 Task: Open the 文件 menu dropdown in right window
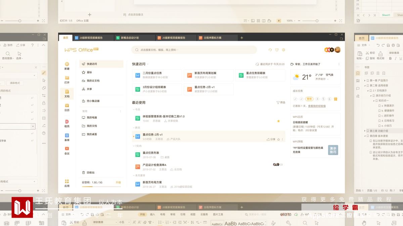[x=363, y=45]
